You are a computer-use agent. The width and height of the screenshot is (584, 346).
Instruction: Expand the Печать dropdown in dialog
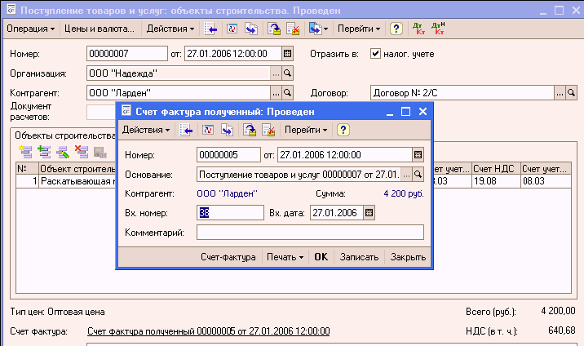click(x=285, y=257)
